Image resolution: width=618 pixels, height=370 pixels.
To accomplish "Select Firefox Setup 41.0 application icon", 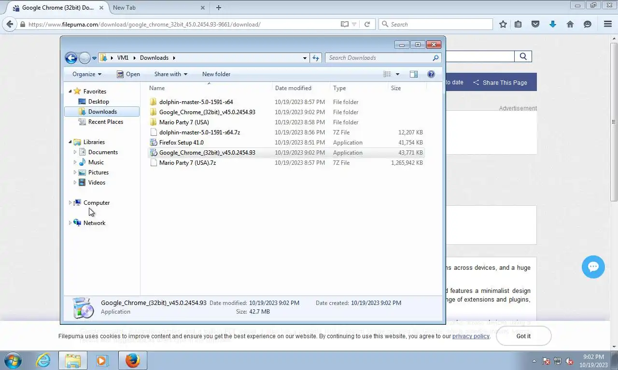I will 154,143.
